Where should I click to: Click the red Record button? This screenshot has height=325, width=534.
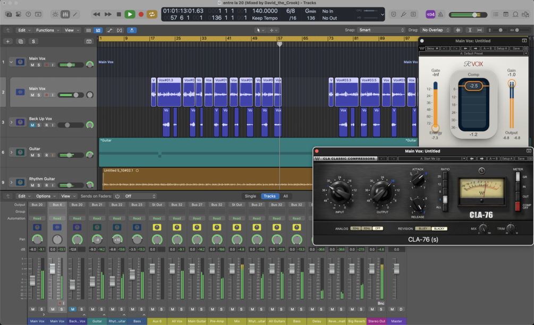[141, 14]
